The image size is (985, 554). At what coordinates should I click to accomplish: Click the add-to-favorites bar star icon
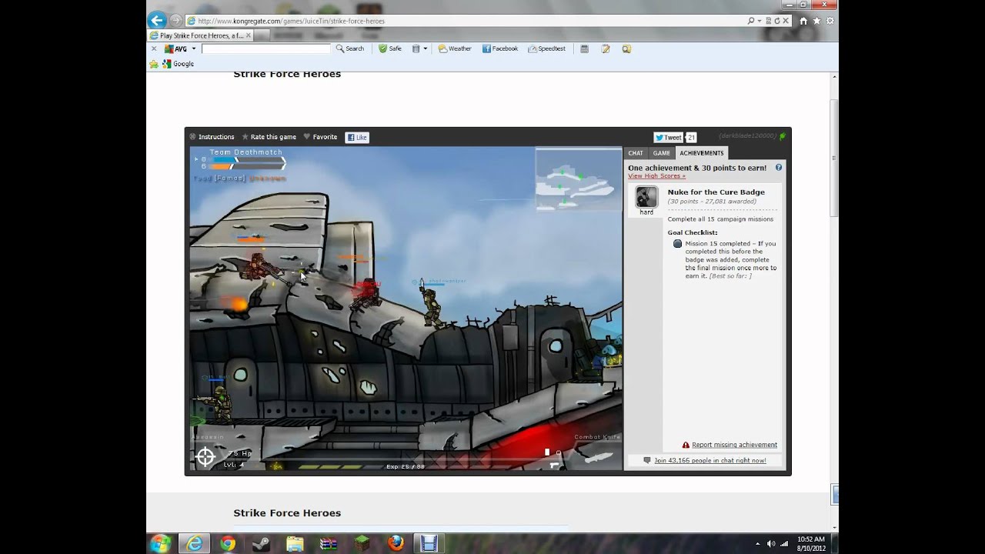[154, 64]
